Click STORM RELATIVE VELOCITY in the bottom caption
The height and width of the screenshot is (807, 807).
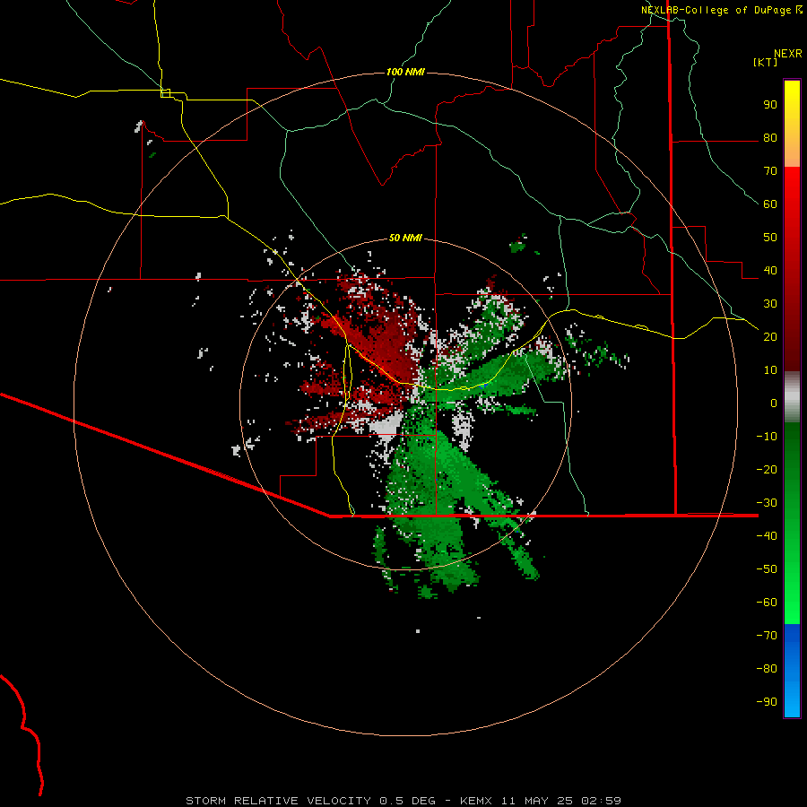coord(278,801)
